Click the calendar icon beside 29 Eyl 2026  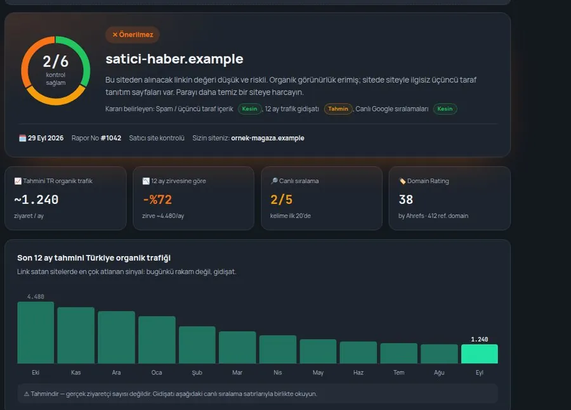click(x=23, y=138)
